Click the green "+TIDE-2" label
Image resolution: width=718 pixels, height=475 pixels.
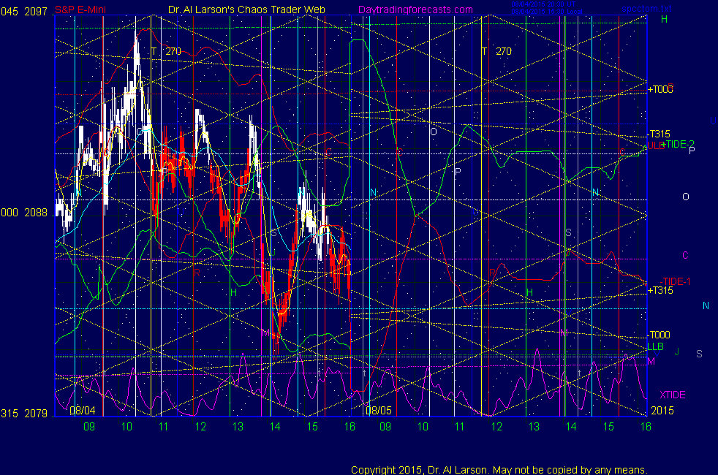tap(679, 144)
